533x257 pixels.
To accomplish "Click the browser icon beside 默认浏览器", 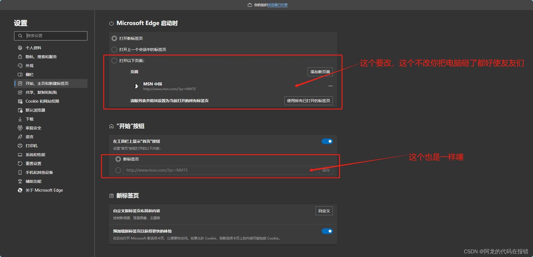I will point(20,110).
